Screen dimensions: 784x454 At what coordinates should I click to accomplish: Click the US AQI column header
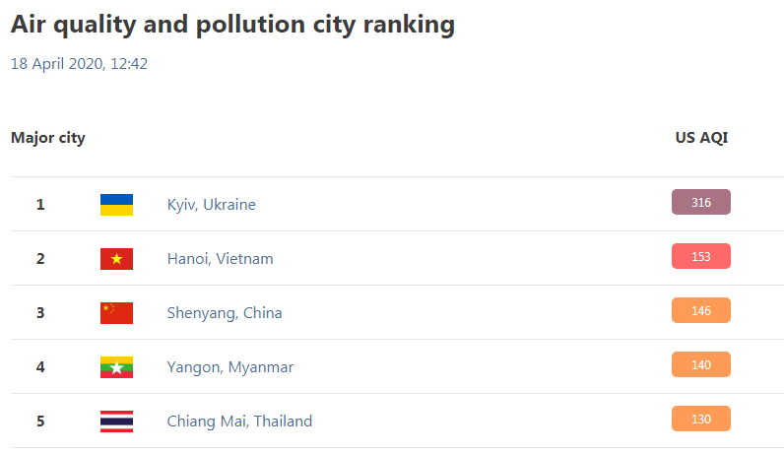tap(701, 138)
